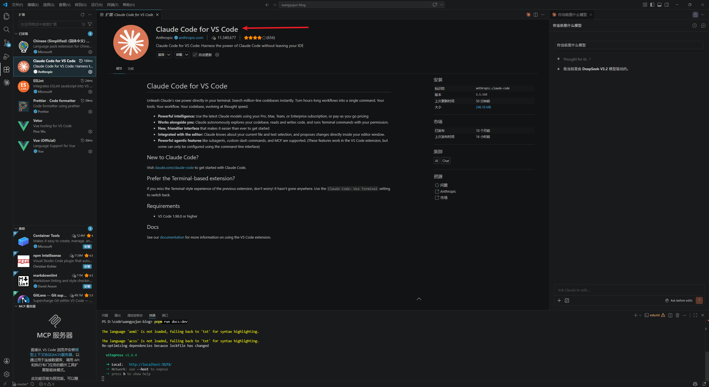Open Claude Code panel from activity bar

(7, 83)
